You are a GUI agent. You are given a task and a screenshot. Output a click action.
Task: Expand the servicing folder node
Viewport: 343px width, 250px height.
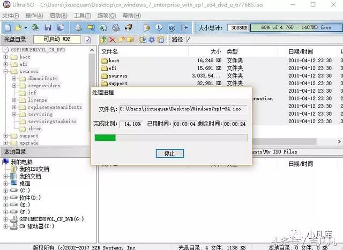point(14,114)
